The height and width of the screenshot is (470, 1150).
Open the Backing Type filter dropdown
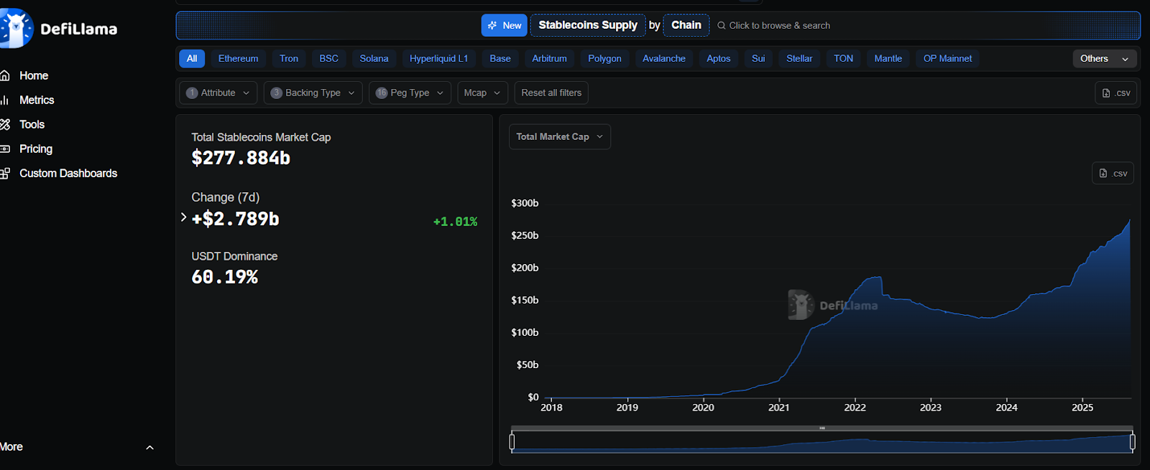click(313, 93)
